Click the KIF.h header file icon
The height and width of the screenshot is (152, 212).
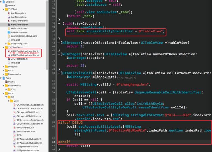[14, 135]
